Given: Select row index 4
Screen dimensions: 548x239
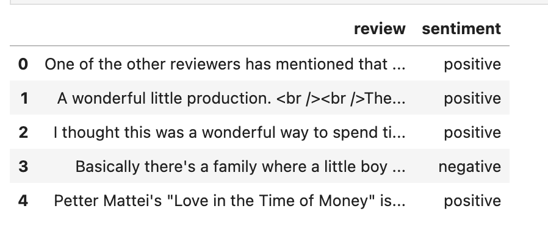Looking at the screenshot, I should [23, 201].
